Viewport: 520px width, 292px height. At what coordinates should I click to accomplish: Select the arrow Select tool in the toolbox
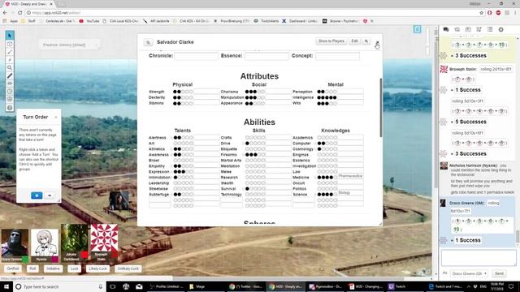tap(10, 36)
